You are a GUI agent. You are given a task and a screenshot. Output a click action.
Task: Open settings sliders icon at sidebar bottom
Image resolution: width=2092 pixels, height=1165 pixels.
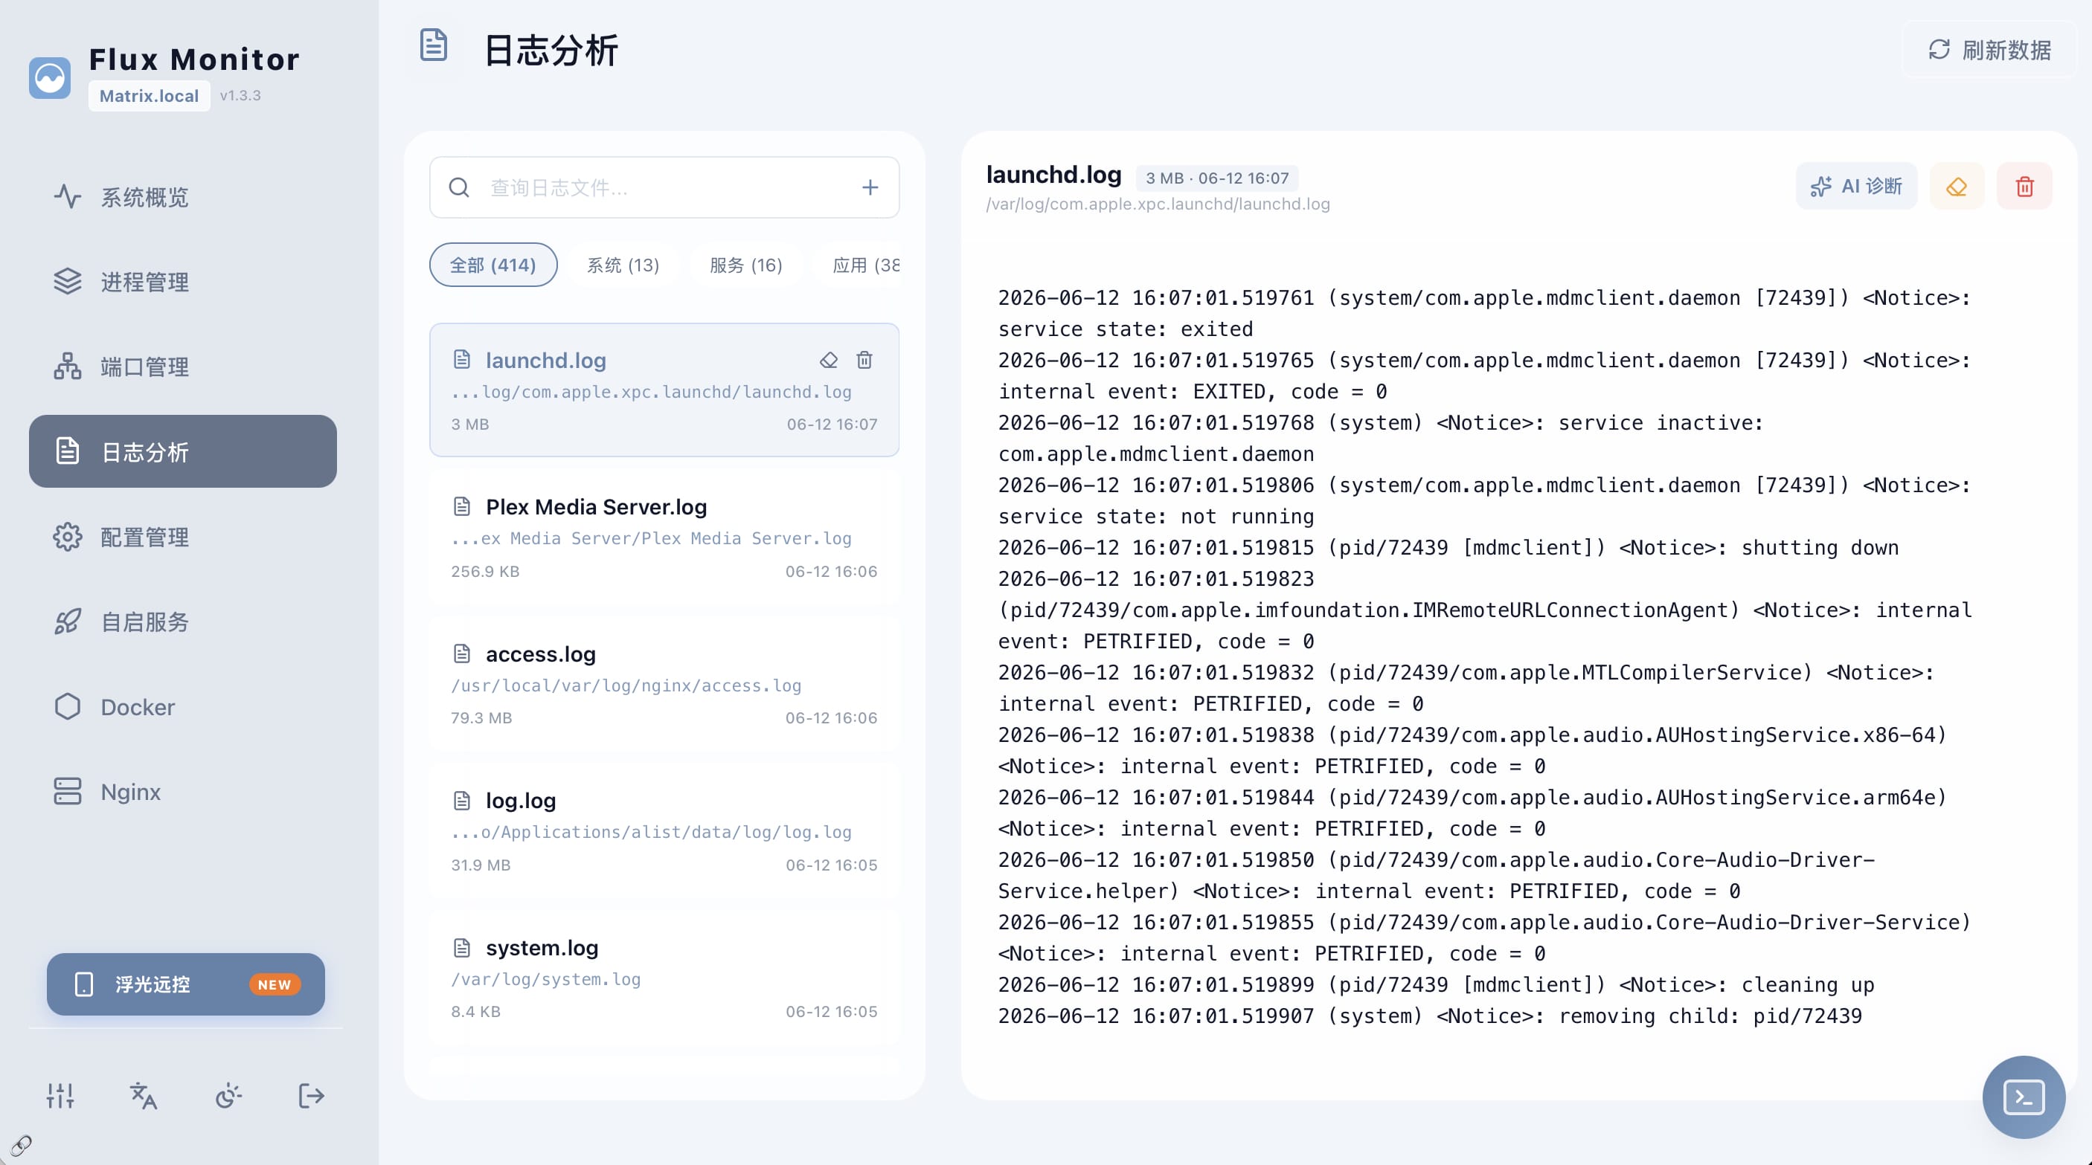pyautogui.click(x=60, y=1096)
